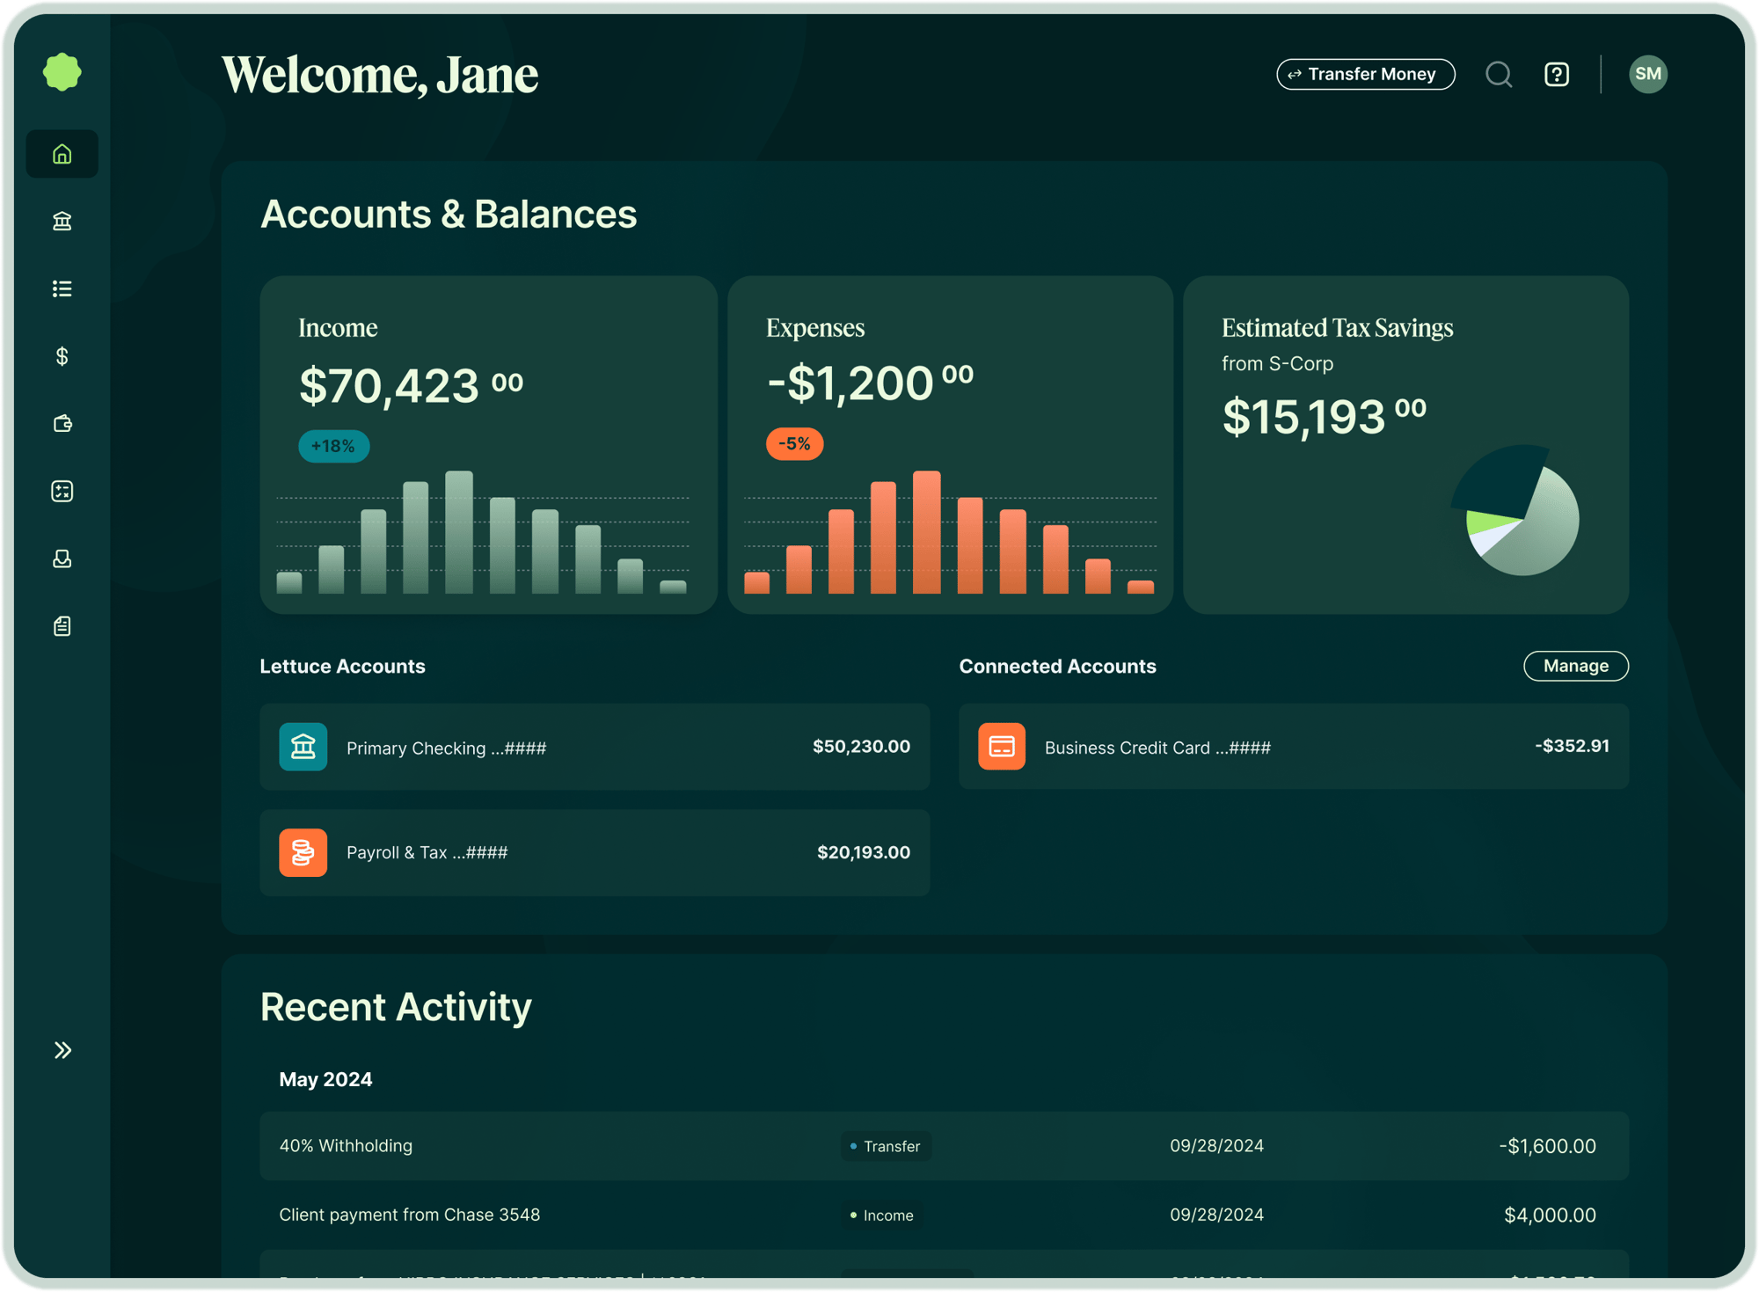The image size is (1759, 1292).
Task: Click the Transfer Money button
Action: (1365, 74)
